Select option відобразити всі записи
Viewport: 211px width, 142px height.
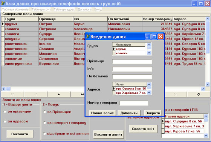pos(44,134)
